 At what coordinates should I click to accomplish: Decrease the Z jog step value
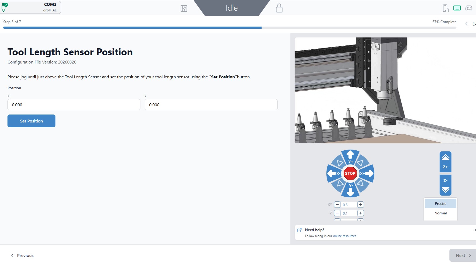tap(337, 213)
